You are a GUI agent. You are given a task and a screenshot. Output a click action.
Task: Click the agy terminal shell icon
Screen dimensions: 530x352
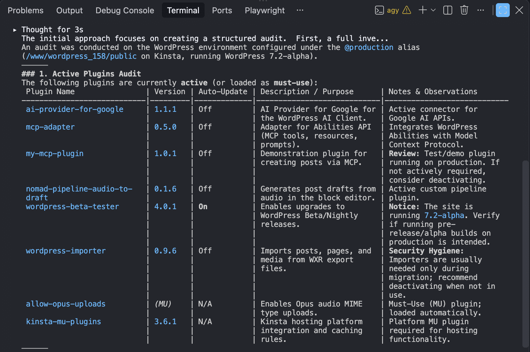[x=379, y=10]
